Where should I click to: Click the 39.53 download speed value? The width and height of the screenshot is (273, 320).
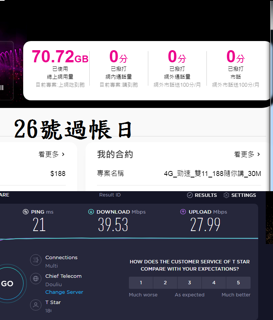[x=113, y=225]
